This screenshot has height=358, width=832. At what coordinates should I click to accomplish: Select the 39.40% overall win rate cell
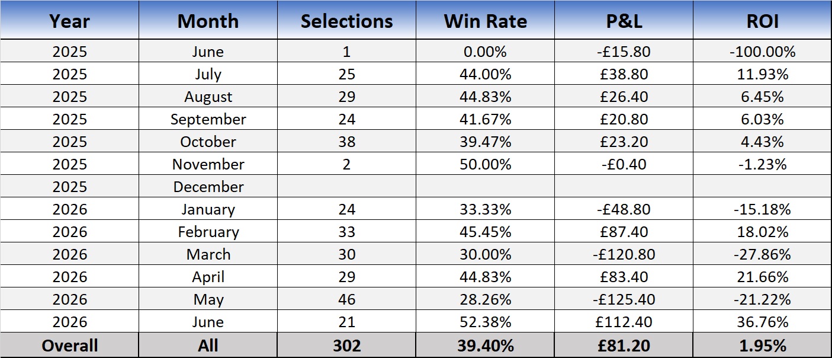485,346
